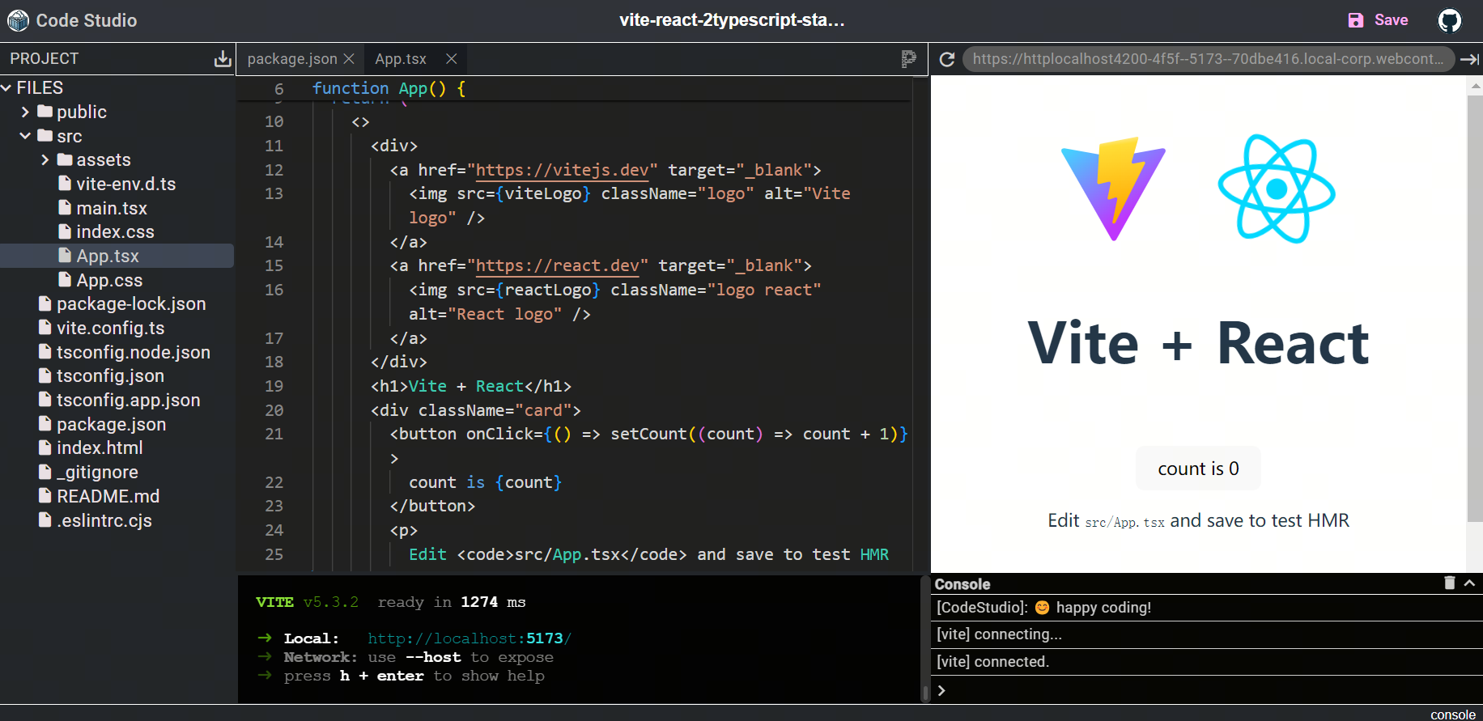Click the Vite logo in preview

(x=1114, y=189)
